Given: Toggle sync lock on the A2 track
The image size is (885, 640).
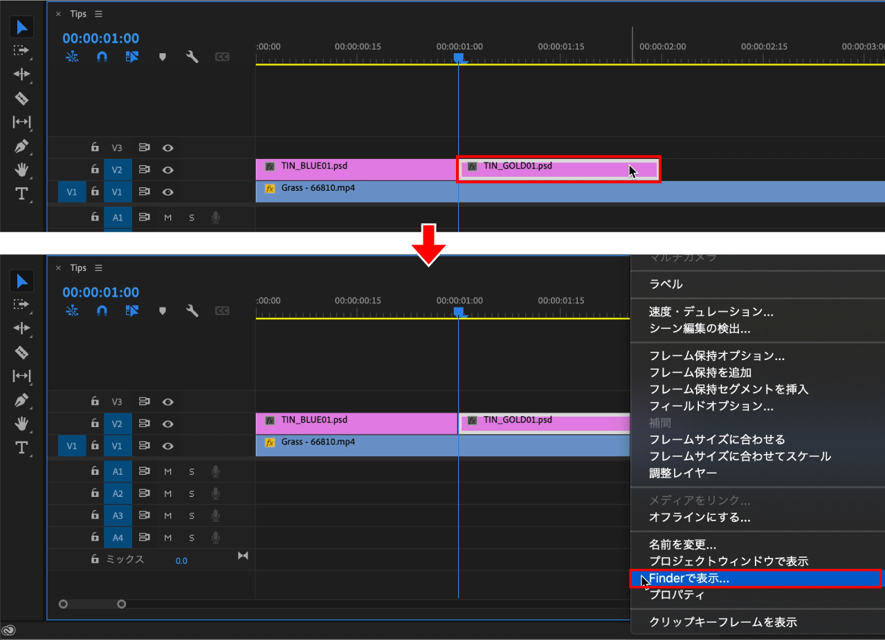Looking at the screenshot, I should (x=144, y=493).
